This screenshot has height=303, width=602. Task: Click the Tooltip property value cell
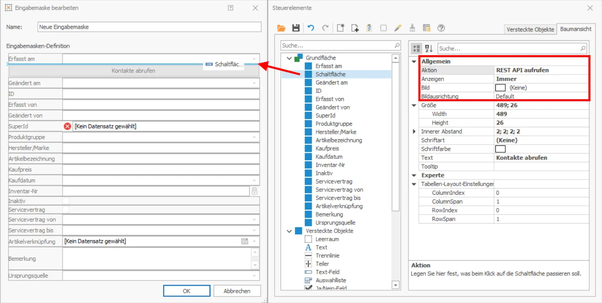(541, 166)
